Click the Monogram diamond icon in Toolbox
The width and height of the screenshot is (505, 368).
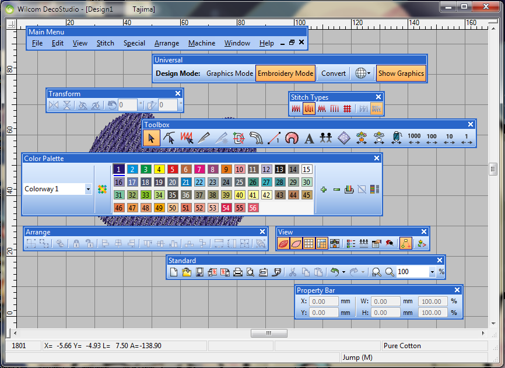point(344,138)
